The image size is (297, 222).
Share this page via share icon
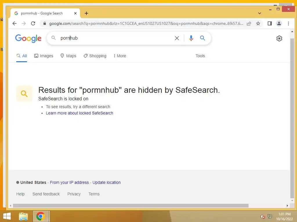(x=249, y=23)
